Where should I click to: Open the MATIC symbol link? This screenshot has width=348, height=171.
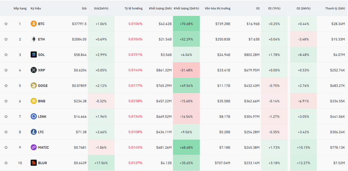[43, 148]
